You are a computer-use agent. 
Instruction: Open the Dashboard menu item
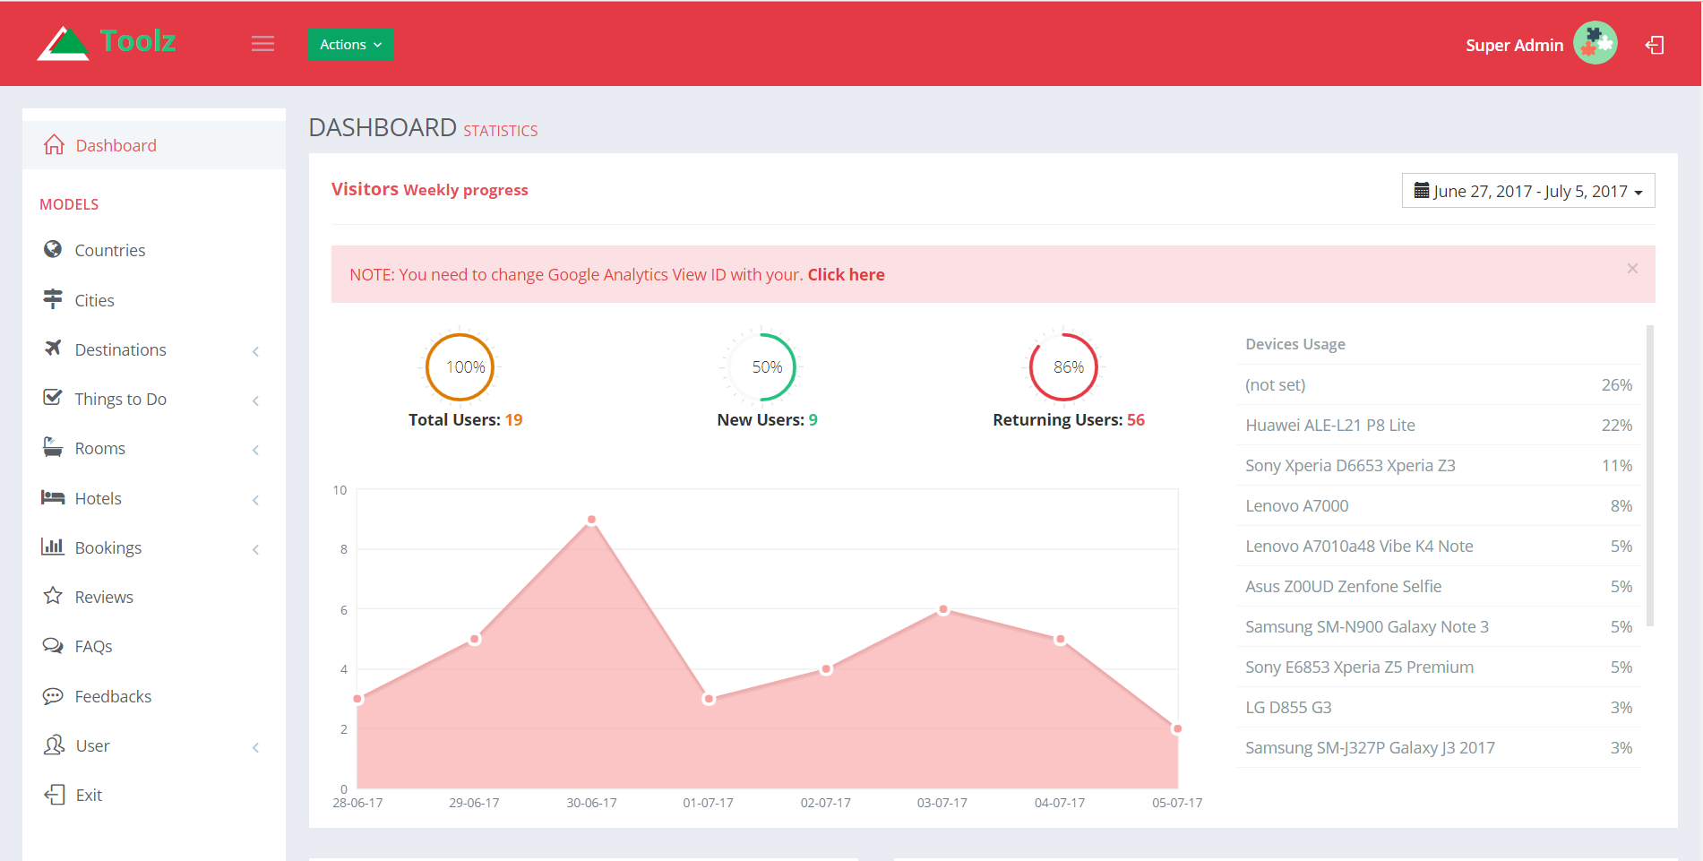click(x=154, y=145)
